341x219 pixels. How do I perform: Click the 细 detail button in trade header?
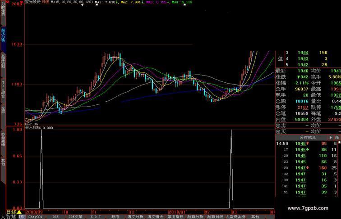click(x=337, y=138)
